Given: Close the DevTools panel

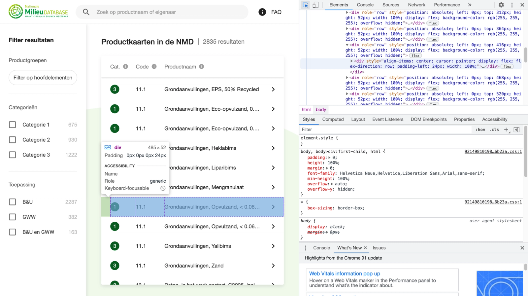Looking at the screenshot, I should [522, 5].
